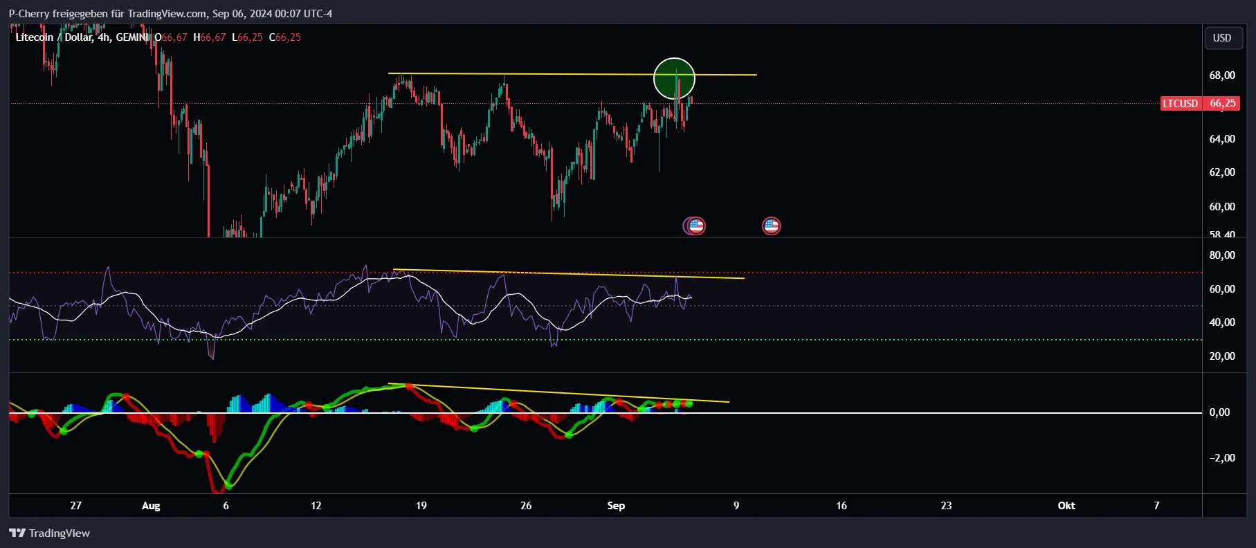Click the 20,00 RSI axis label

click(1222, 356)
